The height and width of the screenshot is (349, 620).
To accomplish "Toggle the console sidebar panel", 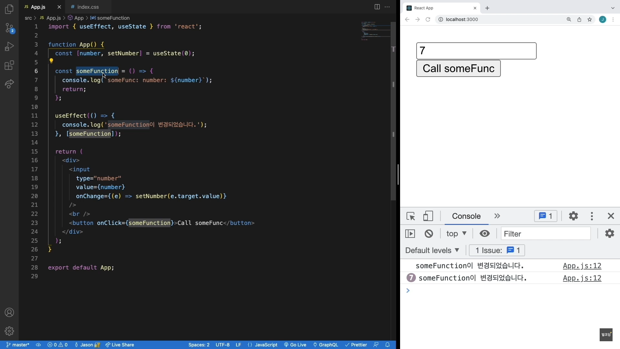I will click(x=410, y=234).
